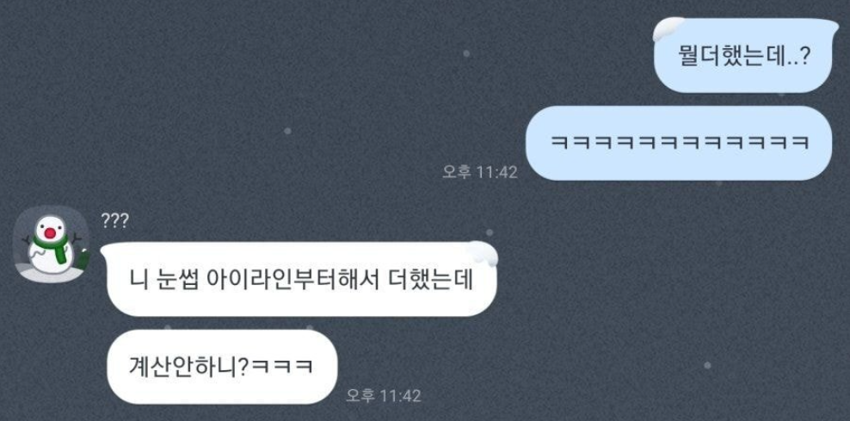The width and height of the screenshot is (850, 421).
Task: Click snowflake dot just above "니 눈썹" snow cap
Action: [490, 232]
